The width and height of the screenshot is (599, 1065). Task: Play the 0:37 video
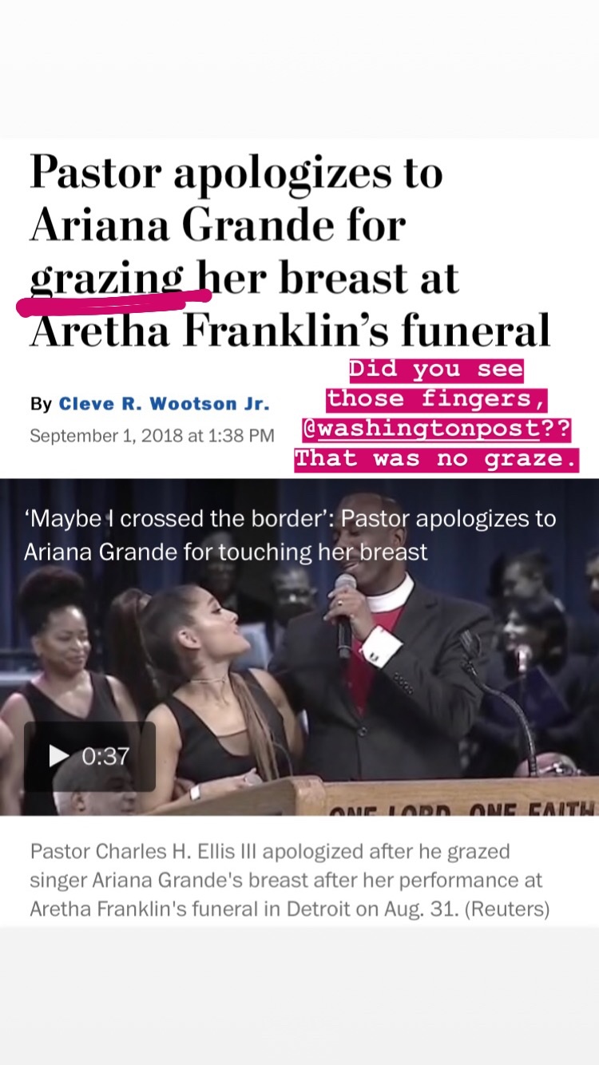point(89,756)
